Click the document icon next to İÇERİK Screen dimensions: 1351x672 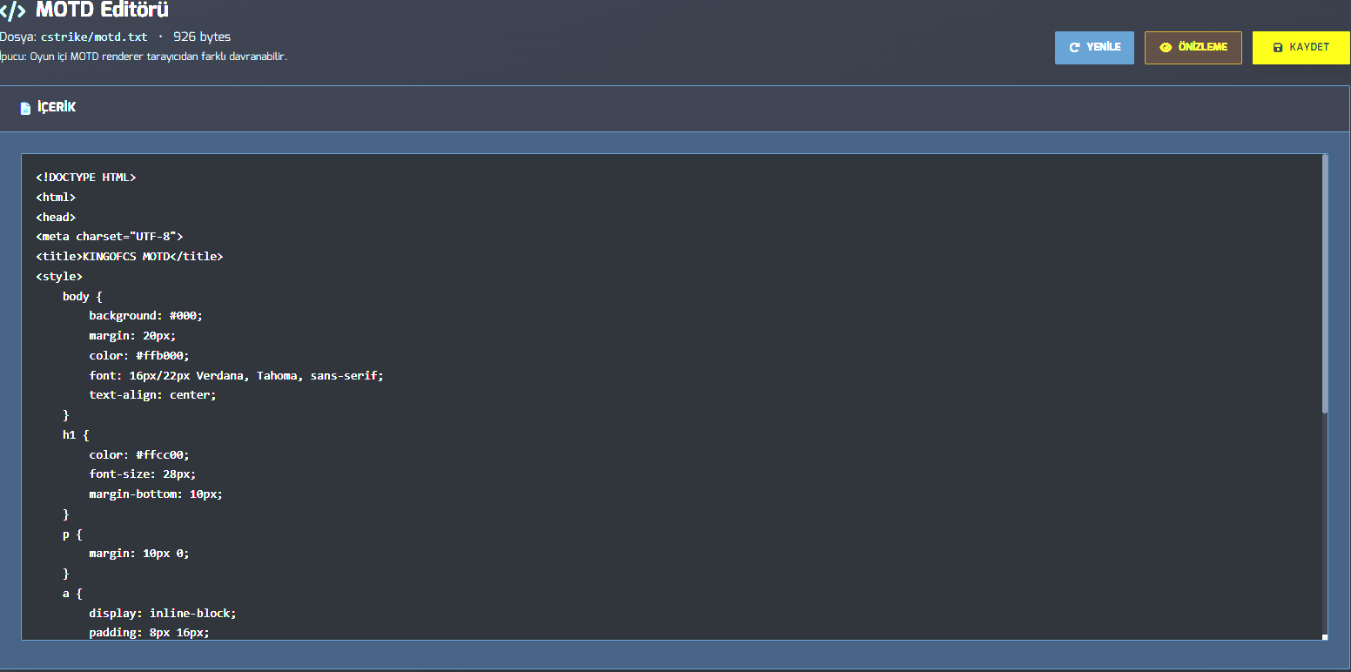point(25,108)
